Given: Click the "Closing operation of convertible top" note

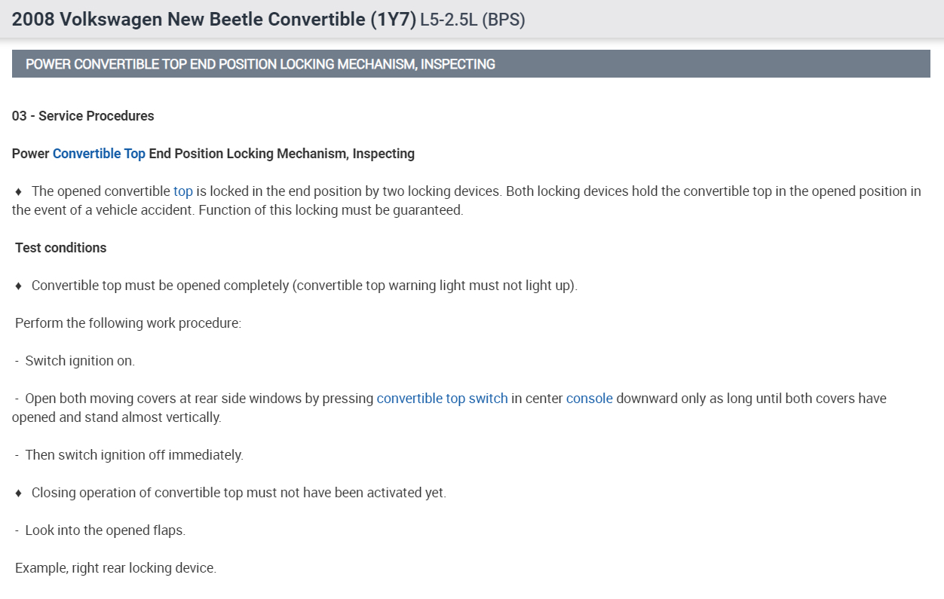Looking at the screenshot, I should tap(238, 493).
